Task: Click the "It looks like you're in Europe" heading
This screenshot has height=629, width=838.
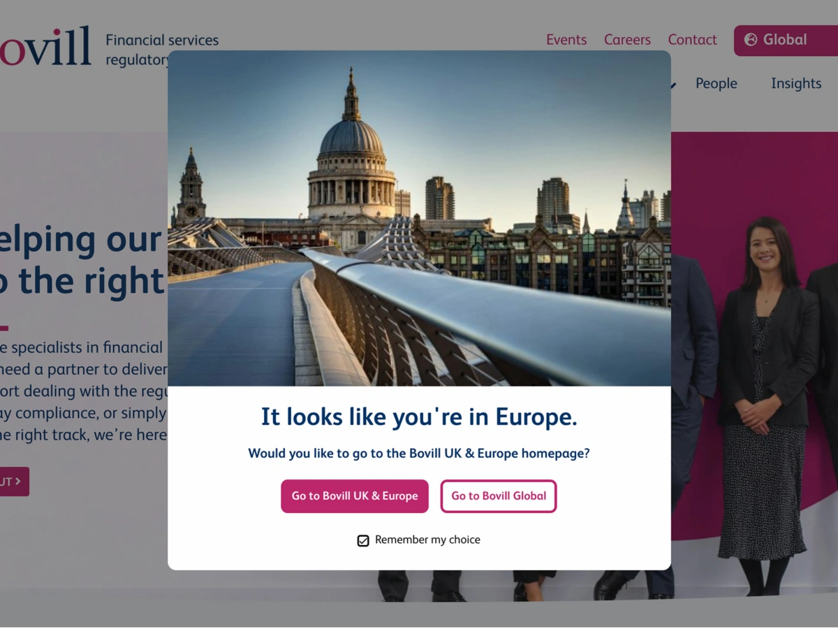Action: (419, 417)
